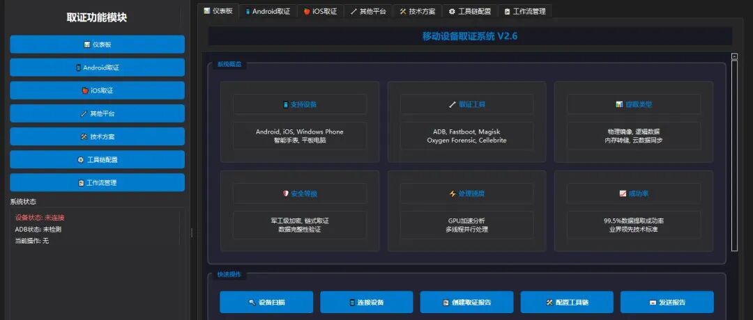Switch to the 工具链配置 tab

470,12
